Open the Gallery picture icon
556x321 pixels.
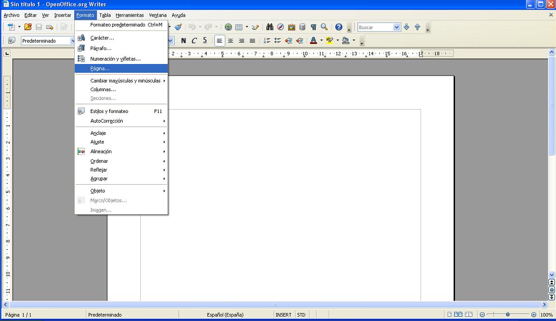(x=292, y=27)
